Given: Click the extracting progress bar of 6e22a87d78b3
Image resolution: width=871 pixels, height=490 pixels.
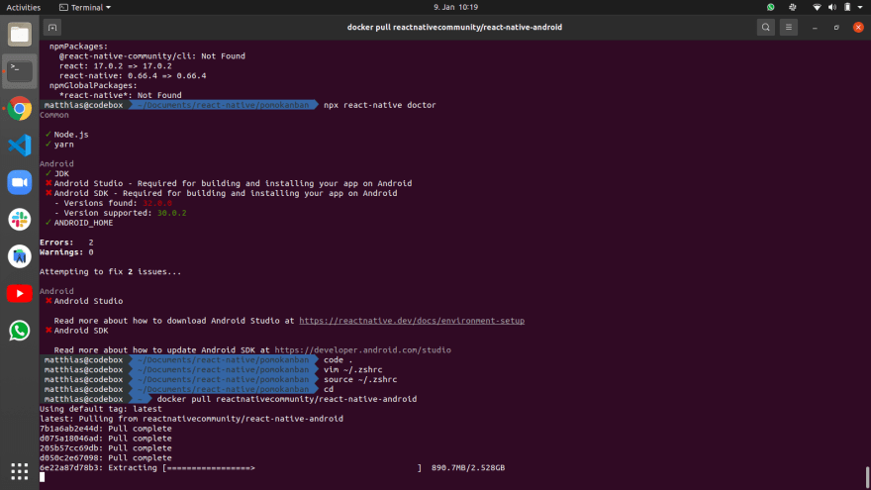Looking at the screenshot, I should 292,468.
